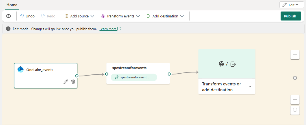
Task: Expand the Add source dropdown
Action: (x=79, y=16)
